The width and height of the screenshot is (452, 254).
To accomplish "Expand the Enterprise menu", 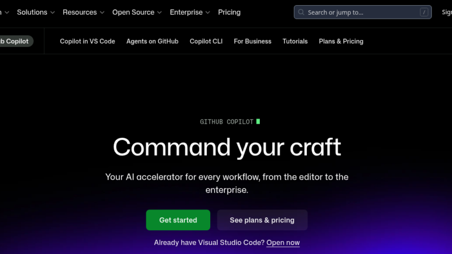I will pyautogui.click(x=190, y=12).
